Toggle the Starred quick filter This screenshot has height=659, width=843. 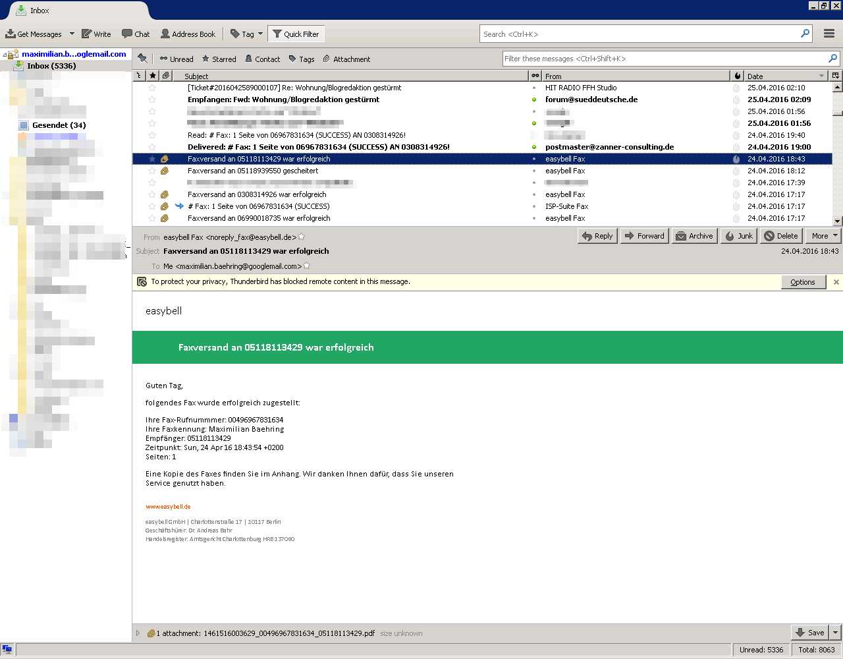point(219,59)
